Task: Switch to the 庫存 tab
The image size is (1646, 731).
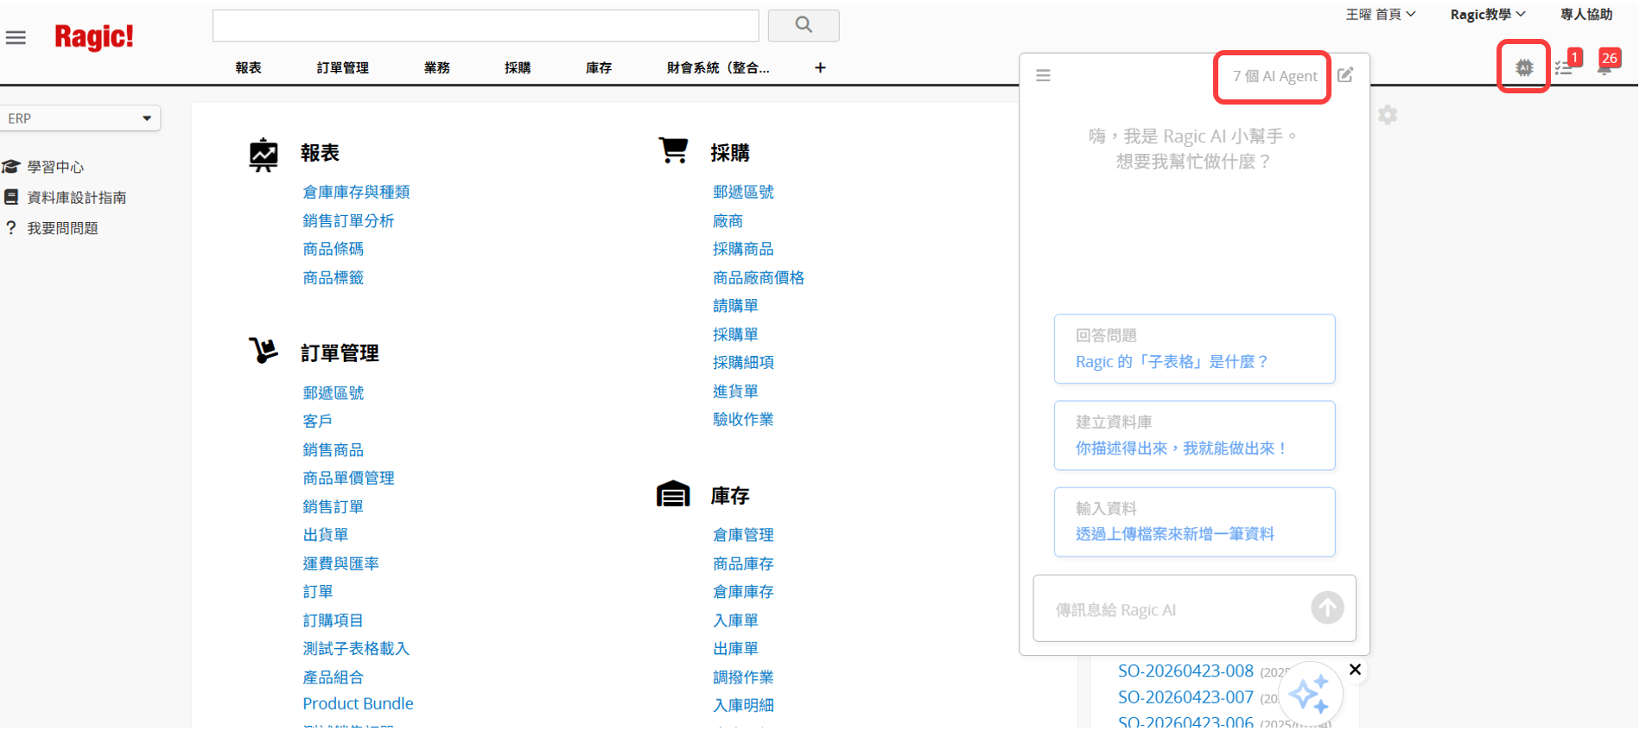Action: coord(598,67)
